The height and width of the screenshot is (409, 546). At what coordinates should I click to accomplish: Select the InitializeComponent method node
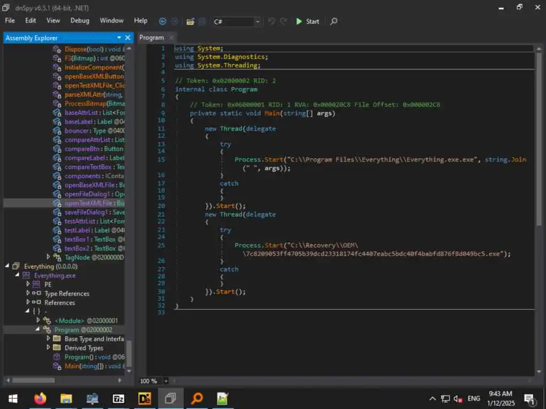(94, 68)
